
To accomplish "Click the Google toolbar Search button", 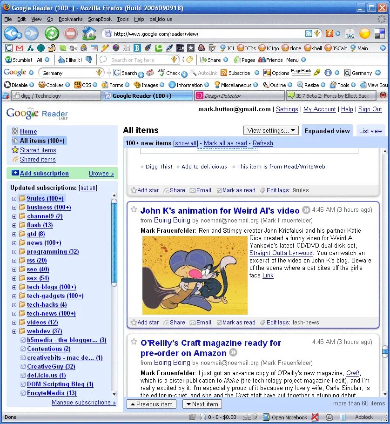I will click(125, 73).
